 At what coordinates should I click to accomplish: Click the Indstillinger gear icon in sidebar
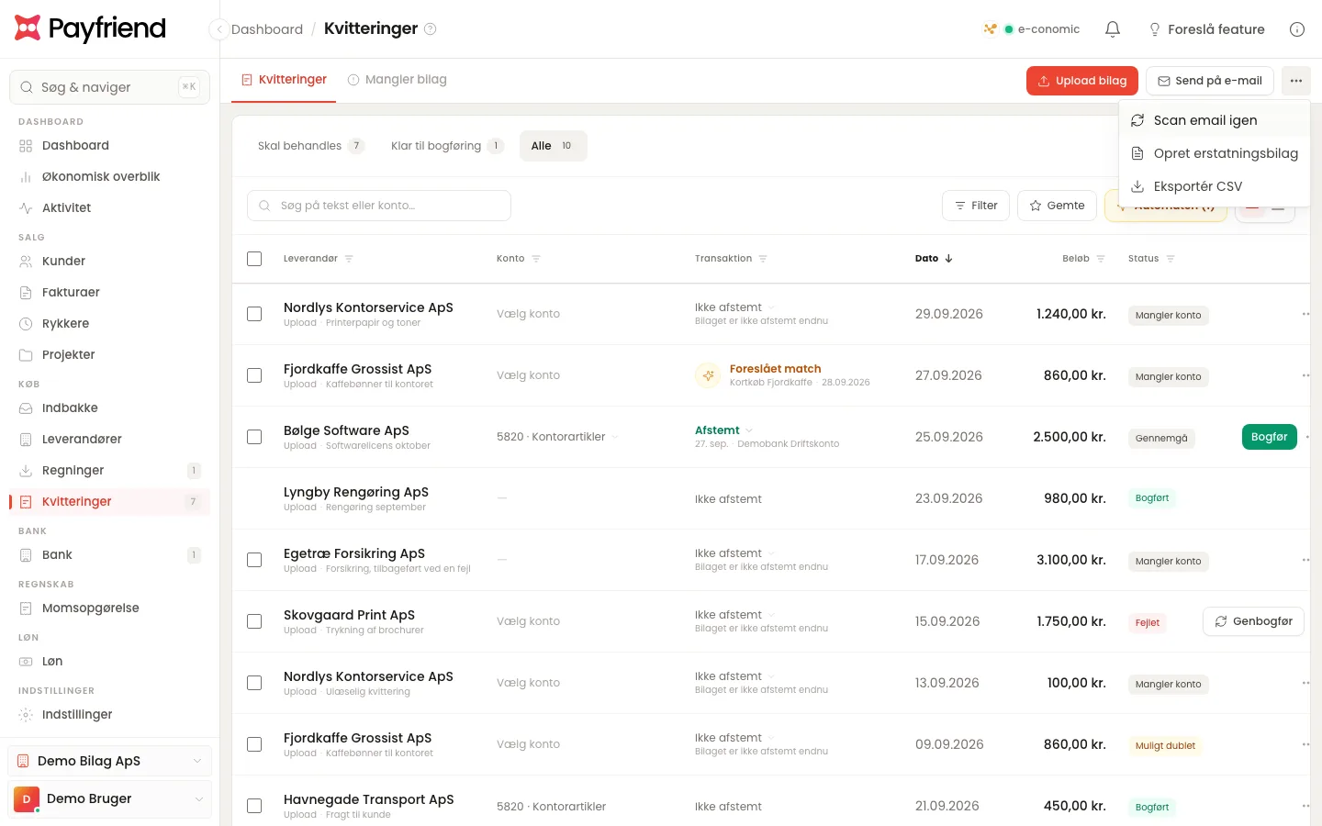[26, 715]
